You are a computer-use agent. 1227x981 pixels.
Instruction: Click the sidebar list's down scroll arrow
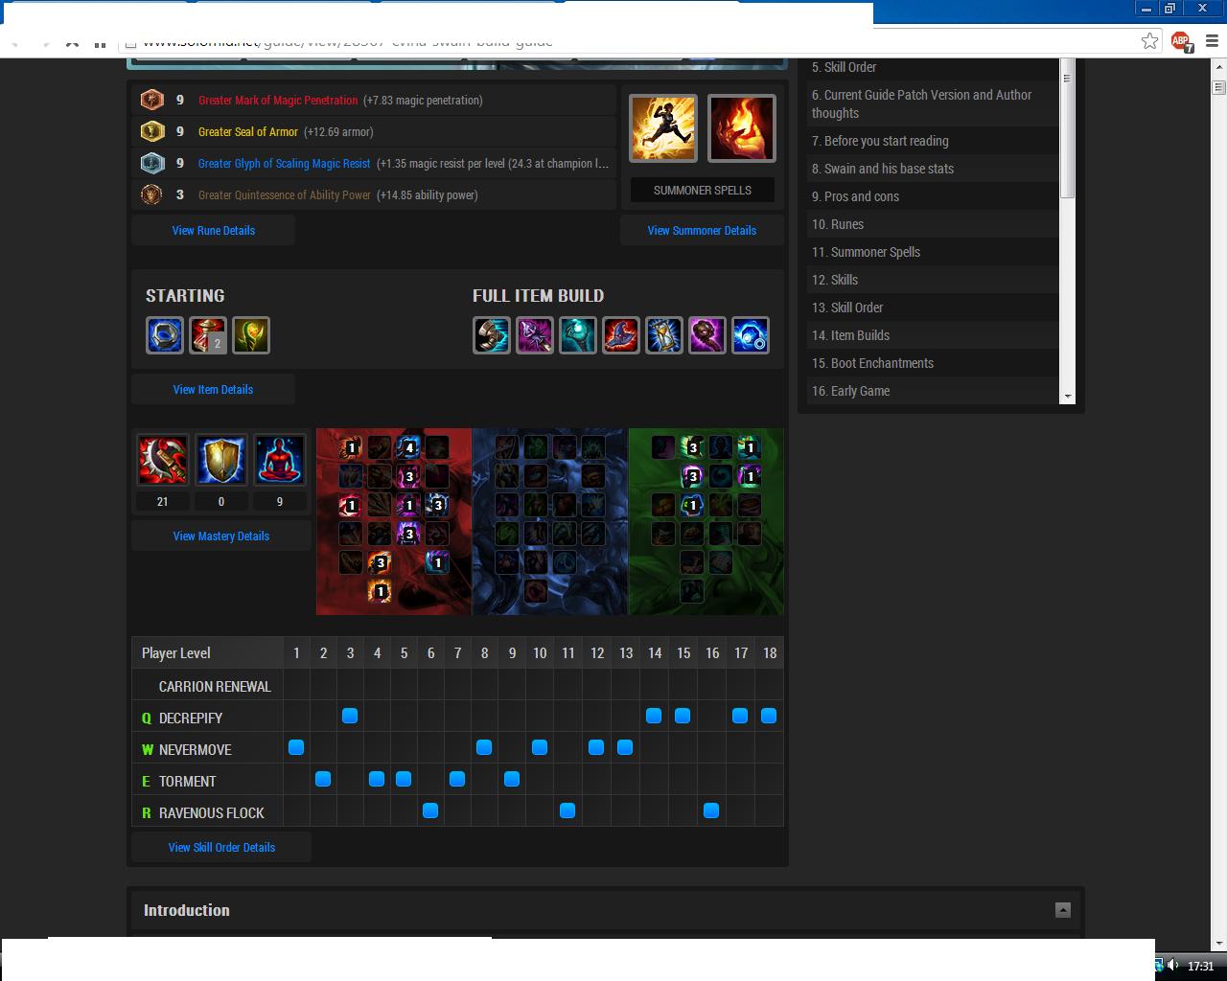coord(1067,397)
